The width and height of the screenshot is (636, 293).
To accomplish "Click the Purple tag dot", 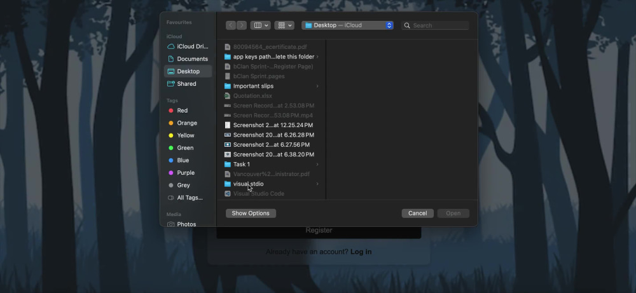I will 170,173.
